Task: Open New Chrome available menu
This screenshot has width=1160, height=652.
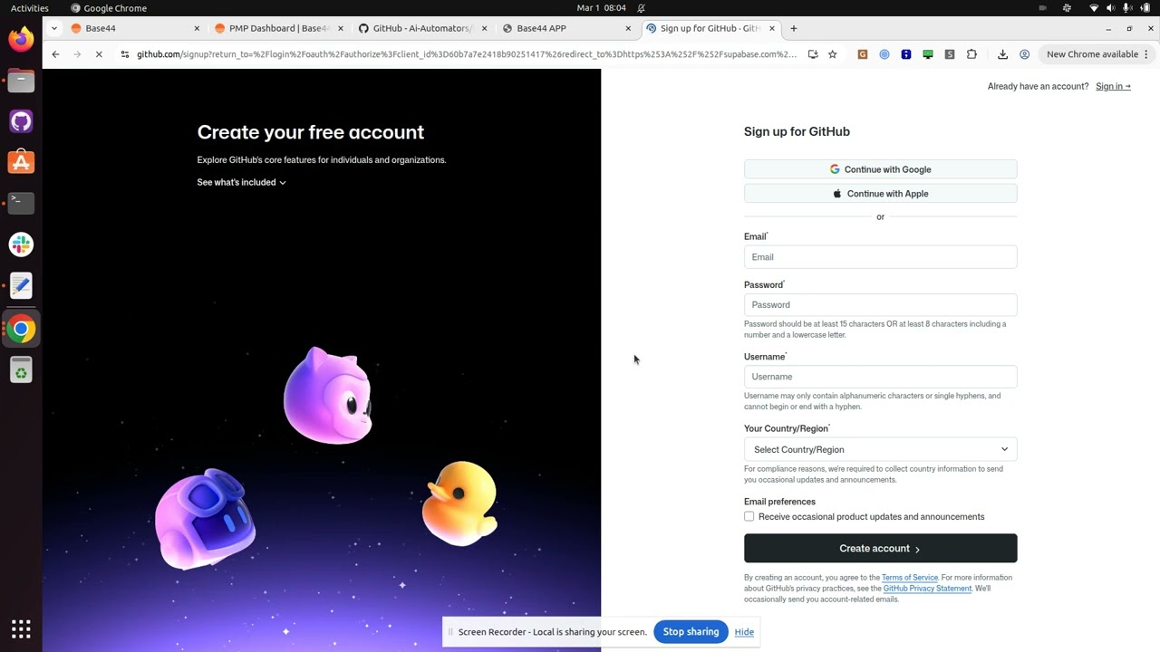Action: 1097,54
